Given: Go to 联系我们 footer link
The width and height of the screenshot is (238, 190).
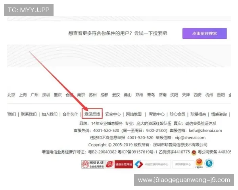Looking at the screenshot, I should click(29, 114).
